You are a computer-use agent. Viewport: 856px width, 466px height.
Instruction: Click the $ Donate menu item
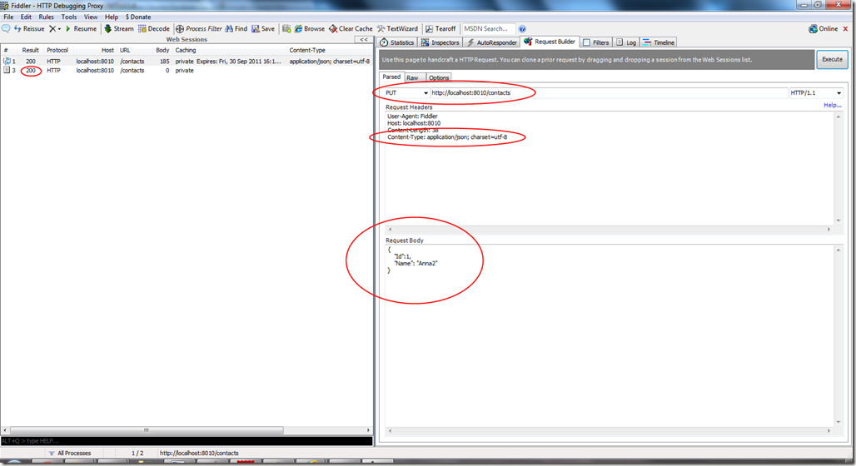pos(138,17)
